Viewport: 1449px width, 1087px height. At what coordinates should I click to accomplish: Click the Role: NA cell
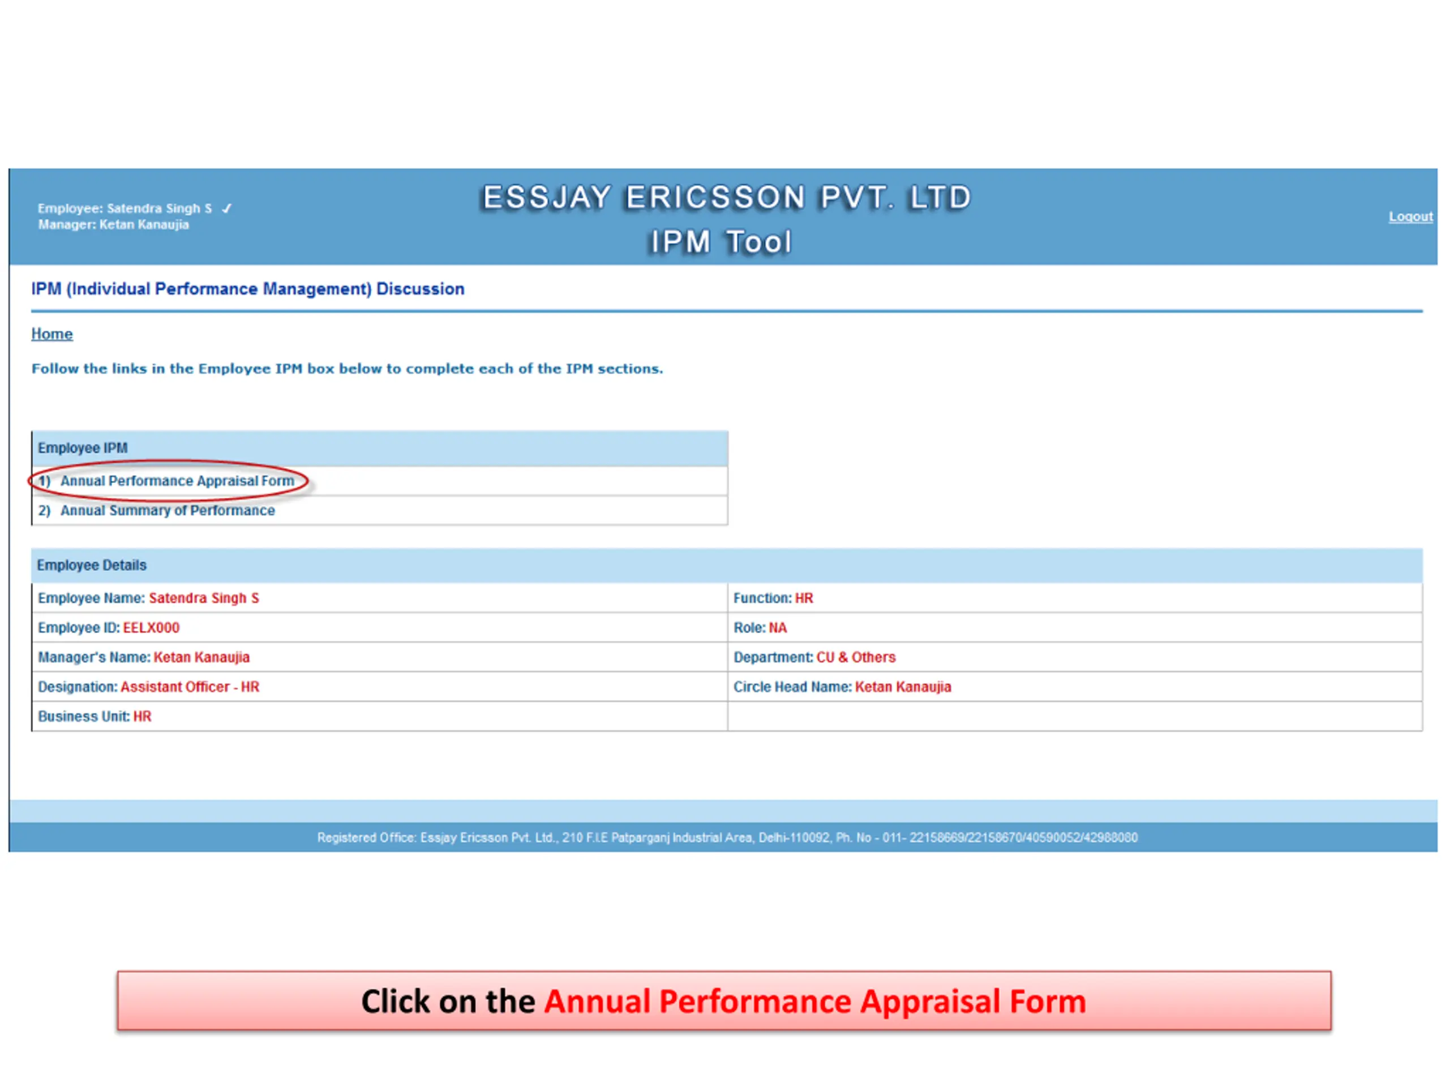click(1075, 628)
